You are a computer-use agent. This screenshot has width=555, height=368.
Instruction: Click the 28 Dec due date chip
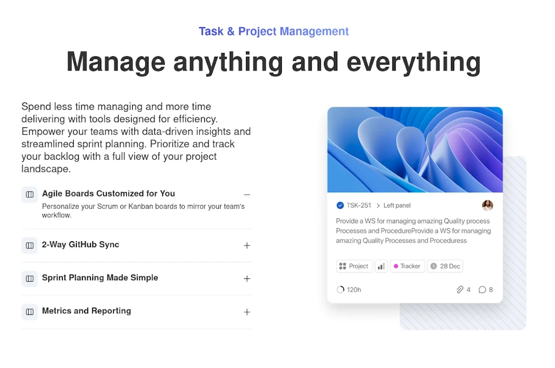click(445, 266)
